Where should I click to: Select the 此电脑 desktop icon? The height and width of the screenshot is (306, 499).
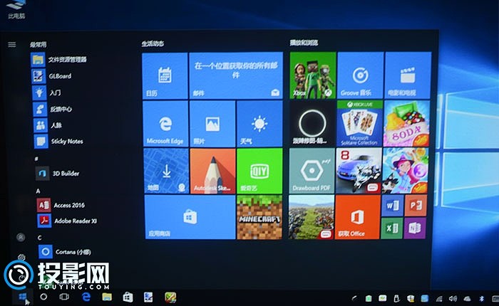16,9
